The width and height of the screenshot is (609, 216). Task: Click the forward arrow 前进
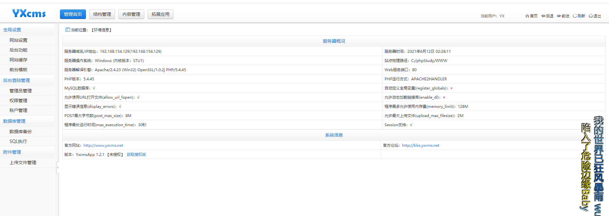[563, 16]
